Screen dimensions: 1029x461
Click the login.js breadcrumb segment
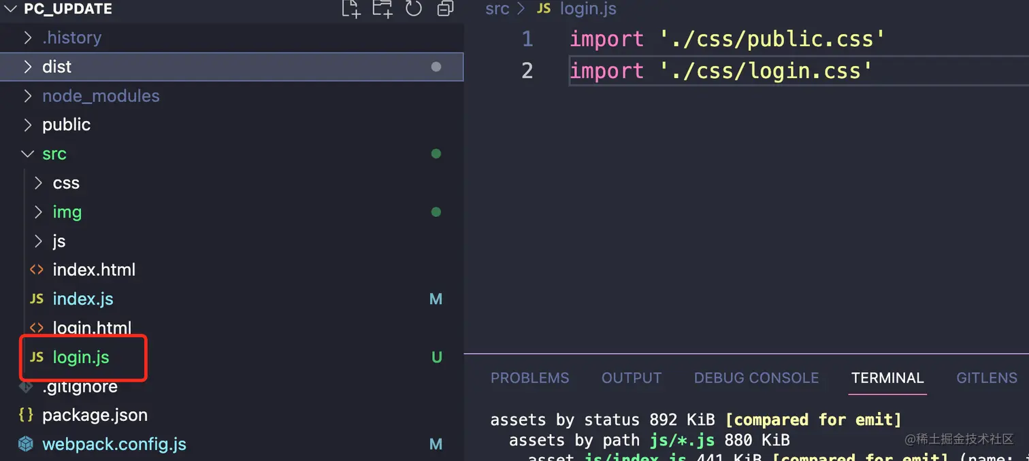click(x=588, y=9)
